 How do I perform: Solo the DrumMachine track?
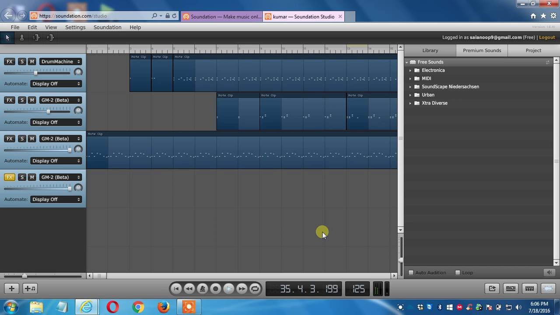(22, 62)
